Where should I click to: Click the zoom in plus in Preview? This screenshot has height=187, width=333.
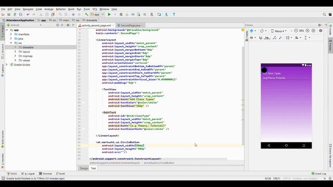point(308,31)
